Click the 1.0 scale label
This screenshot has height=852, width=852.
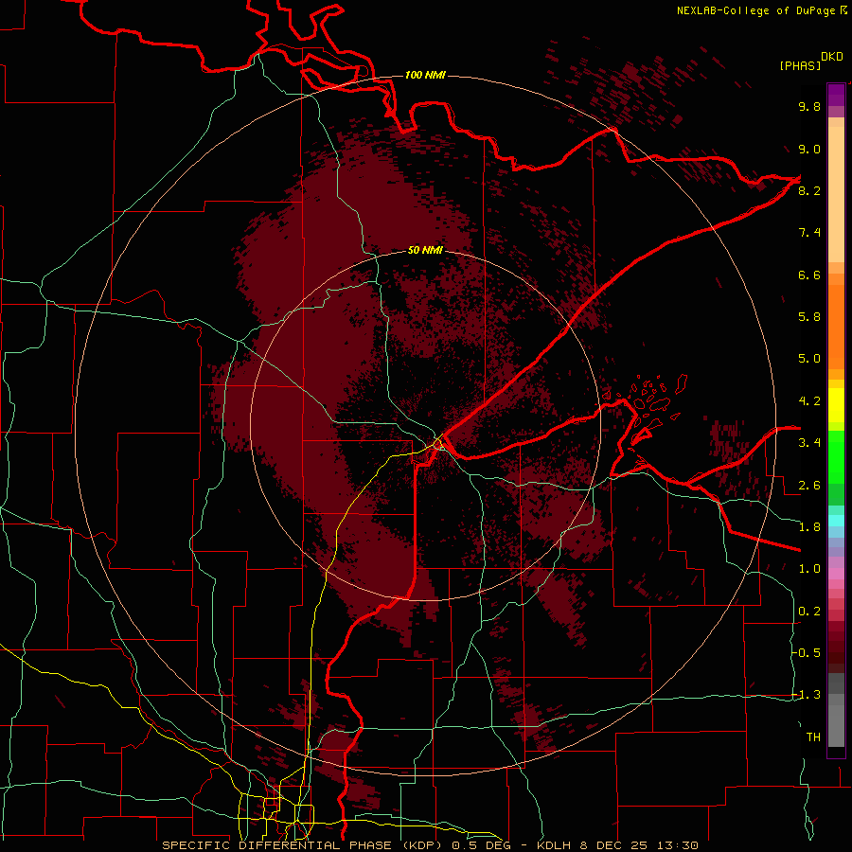pyautogui.click(x=809, y=569)
